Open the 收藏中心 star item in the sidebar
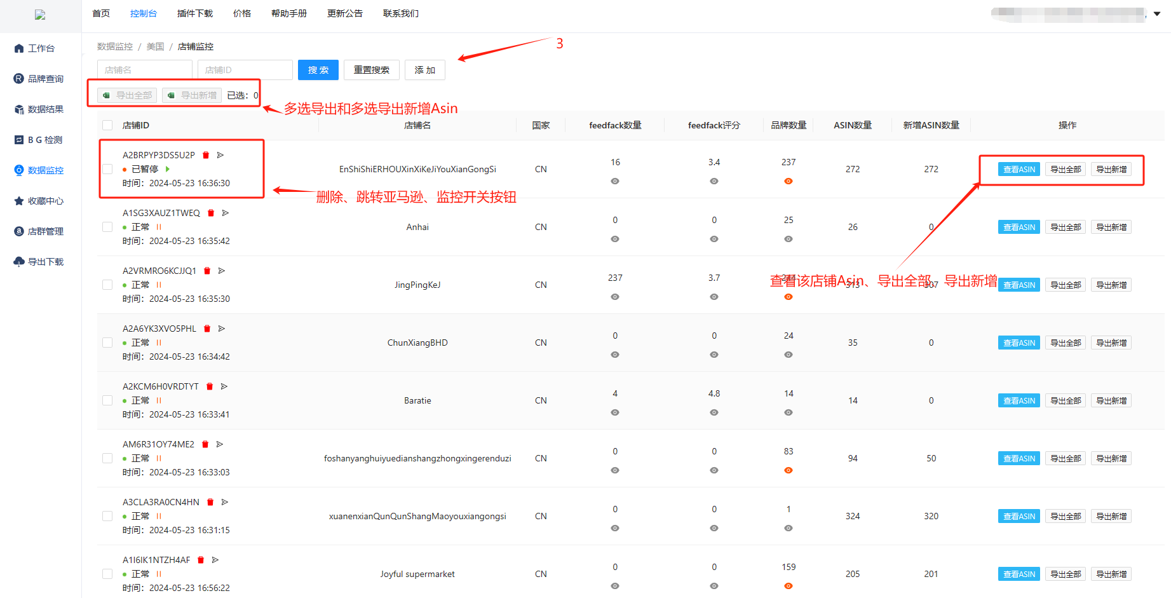1171x598 pixels. [39, 201]
